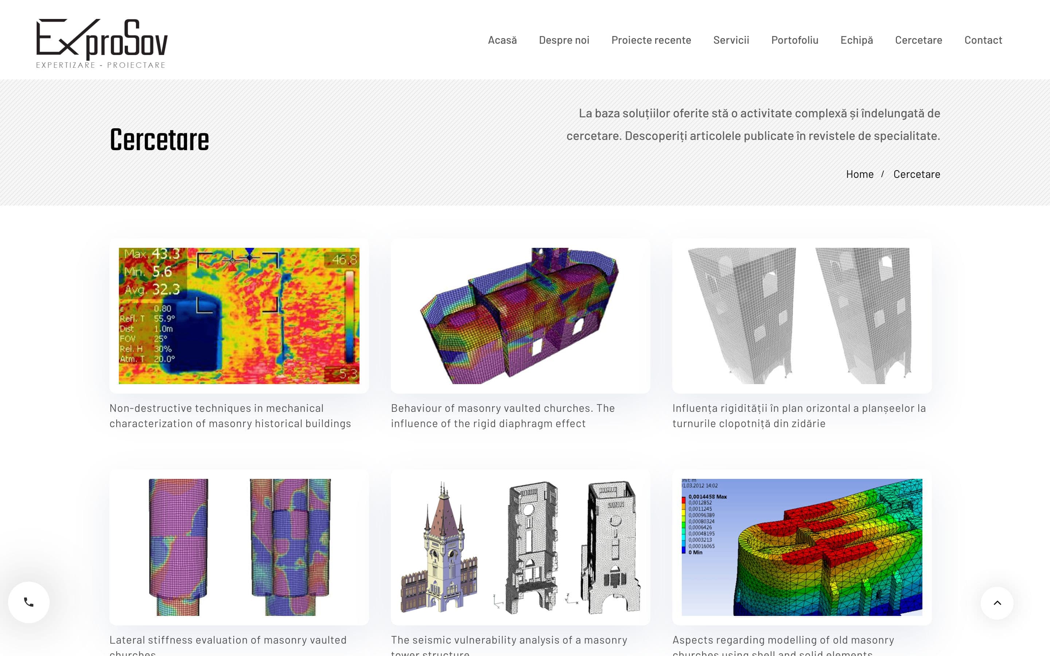Click the Cercetare page heading
The height and width of the screenshot is (656, 1050).
159,140
